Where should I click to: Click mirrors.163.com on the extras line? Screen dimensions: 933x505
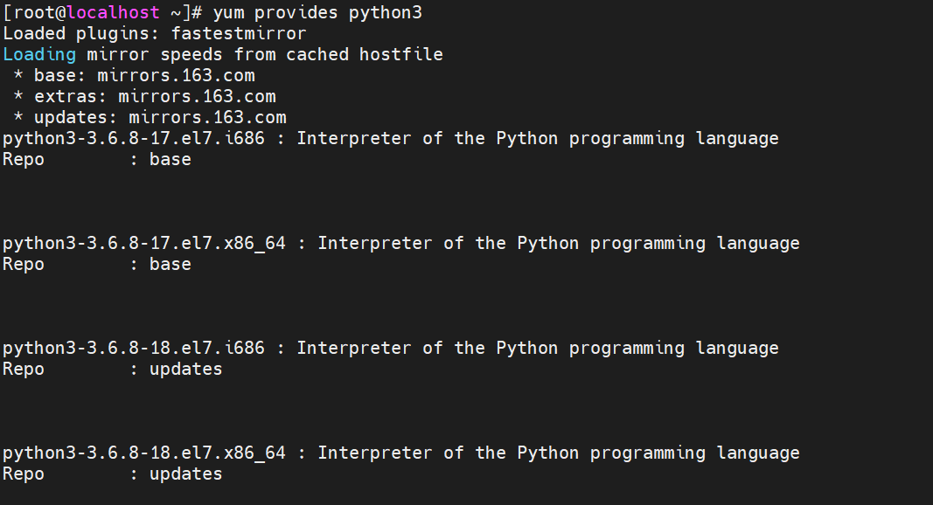(x=197, y=97)
